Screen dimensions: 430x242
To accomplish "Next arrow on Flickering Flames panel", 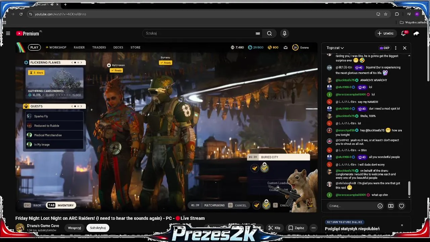I will point(81,63).
